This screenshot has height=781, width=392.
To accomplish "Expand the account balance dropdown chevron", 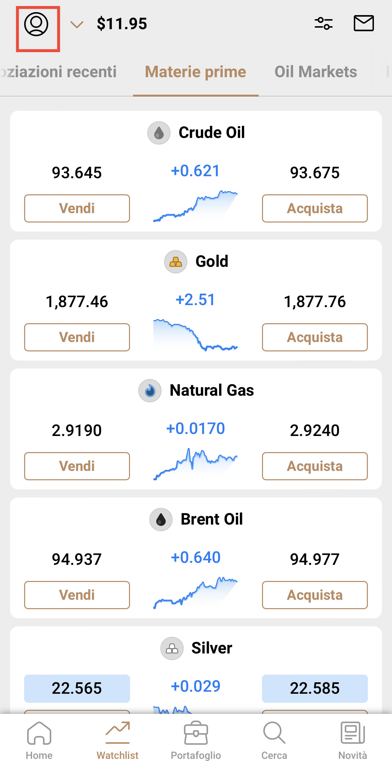I will click(x=77, y=24).
